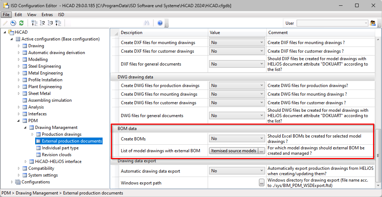Open help via blue question mark icon
Screen dimensions: 382x197
[x=160, y=23]
